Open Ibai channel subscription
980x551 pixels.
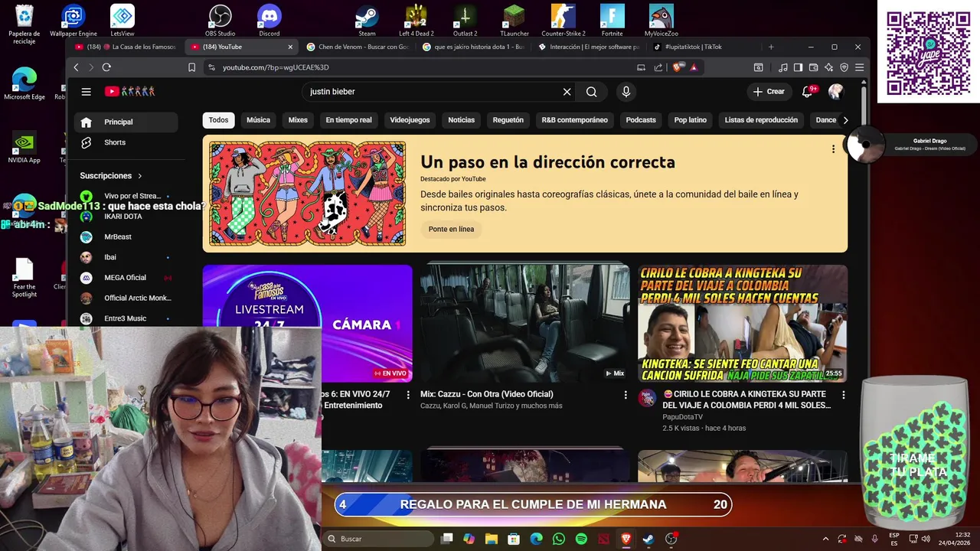(x=126, y=257)
